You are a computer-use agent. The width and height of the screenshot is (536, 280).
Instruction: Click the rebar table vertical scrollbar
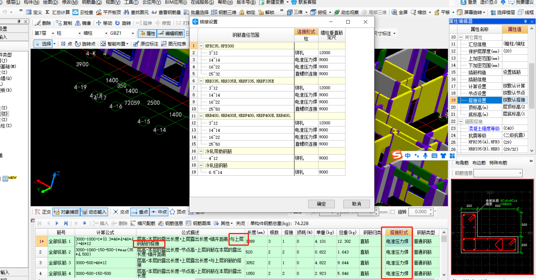[x=444, y=254]
